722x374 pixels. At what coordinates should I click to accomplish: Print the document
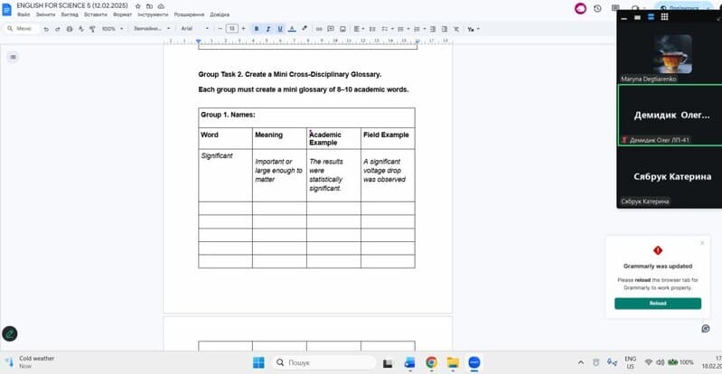tap(70, 29)
